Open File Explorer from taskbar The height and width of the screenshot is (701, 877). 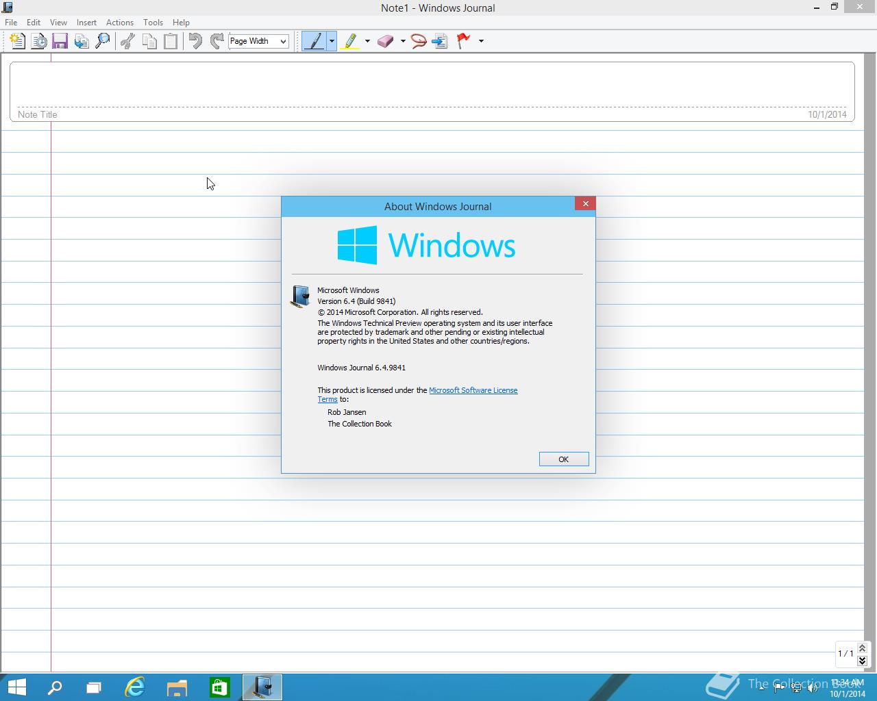pyautogui.click(x=177, y=687)
